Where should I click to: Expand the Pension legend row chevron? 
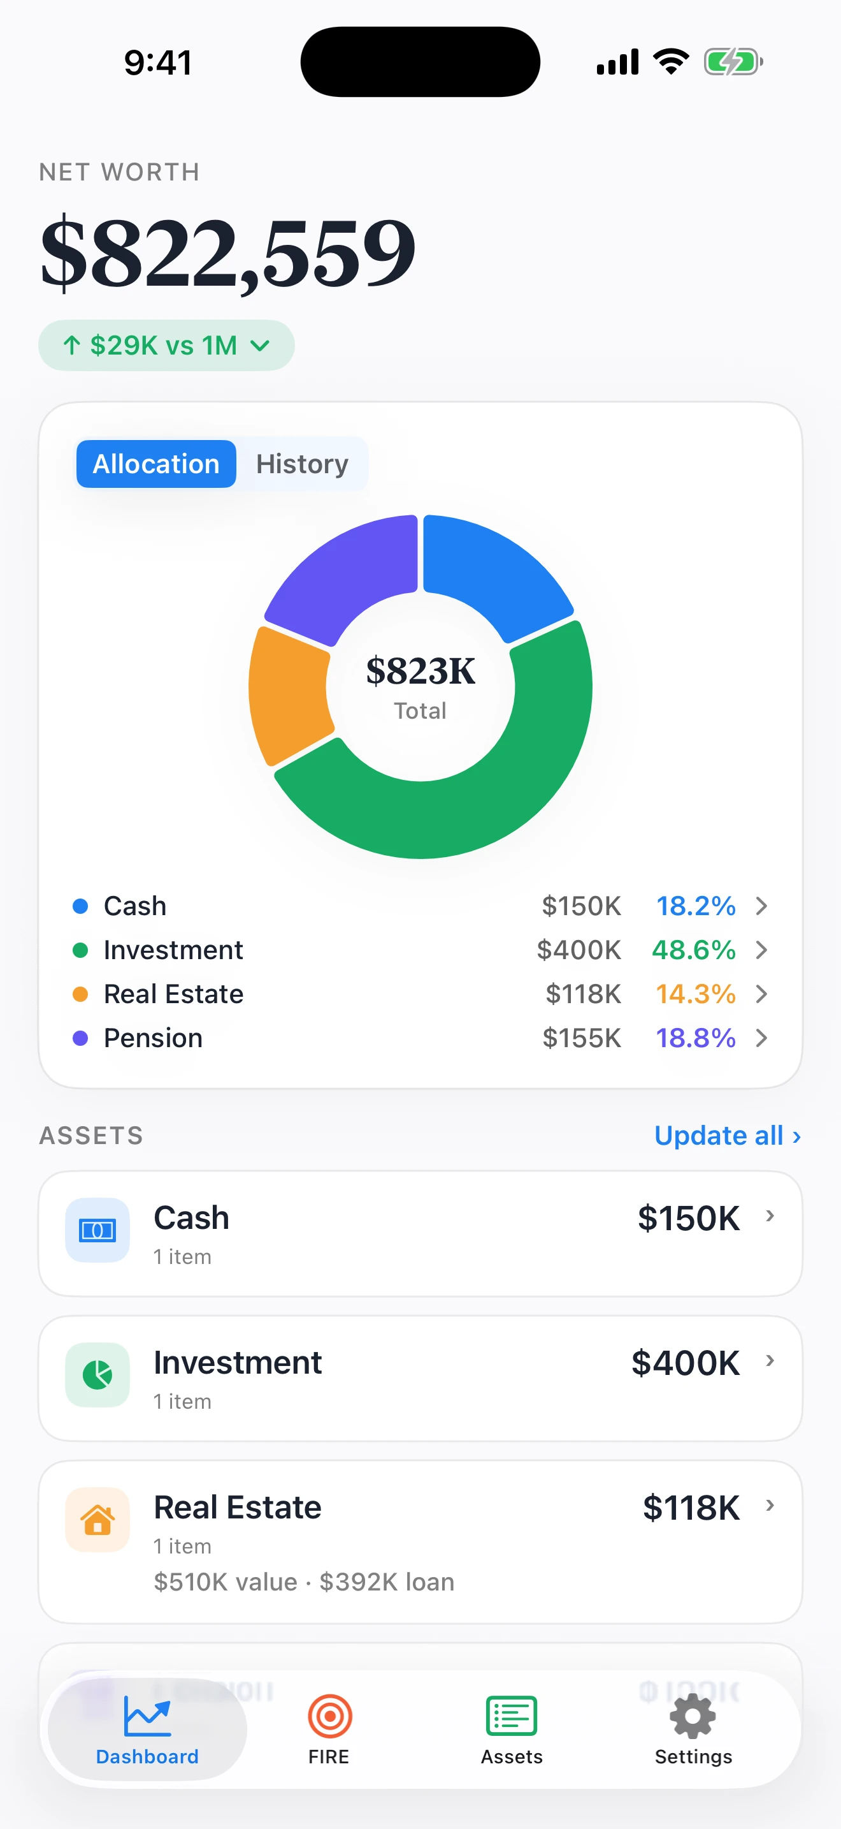pos(761,1038)
